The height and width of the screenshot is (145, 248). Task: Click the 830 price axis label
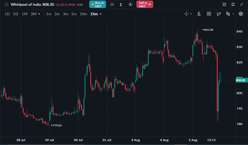pos(239,47)
